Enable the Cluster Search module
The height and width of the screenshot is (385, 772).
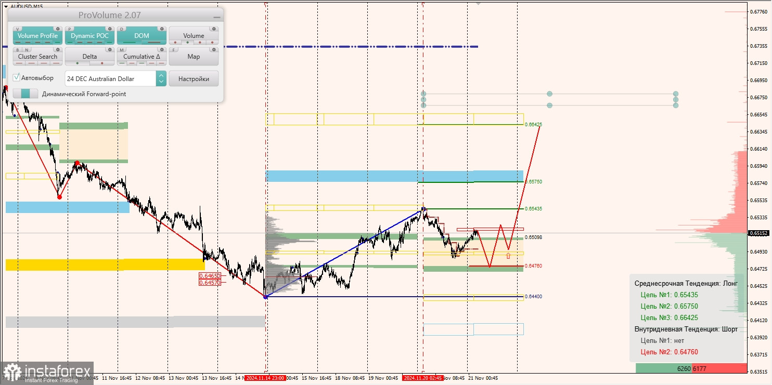(x=37, y=56)
